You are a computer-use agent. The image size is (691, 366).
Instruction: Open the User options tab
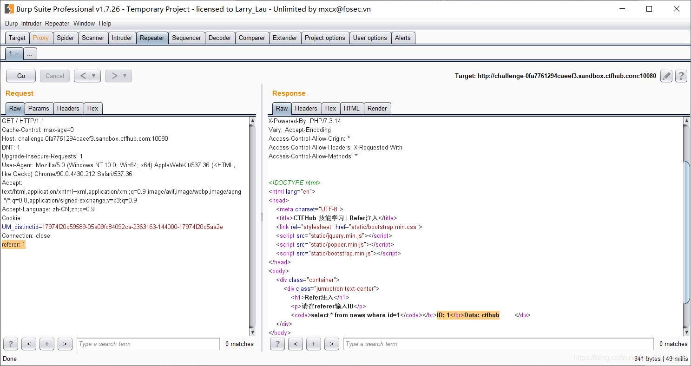370,38
